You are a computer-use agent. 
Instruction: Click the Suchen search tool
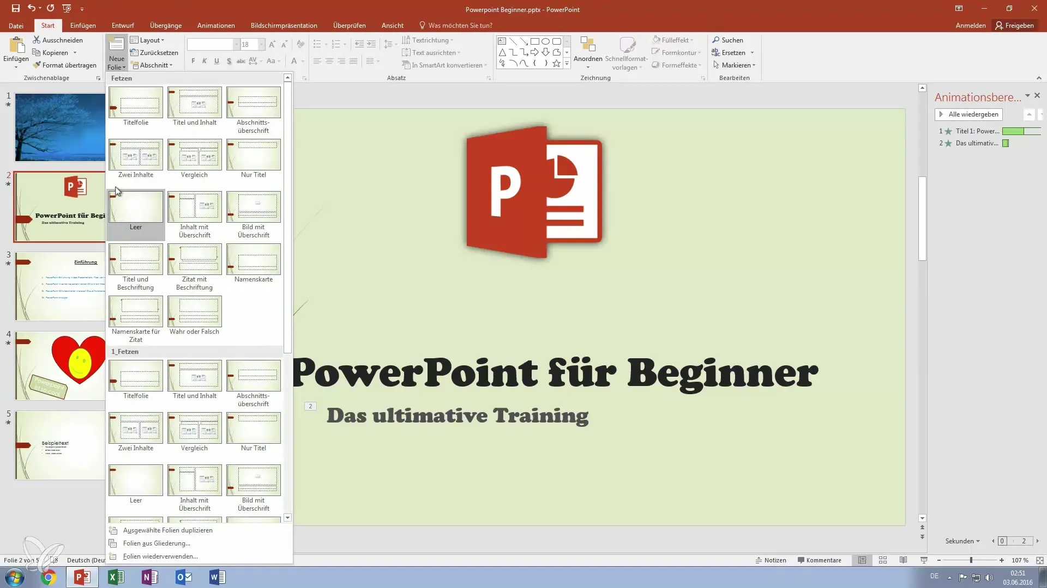(x=727, y=40)
